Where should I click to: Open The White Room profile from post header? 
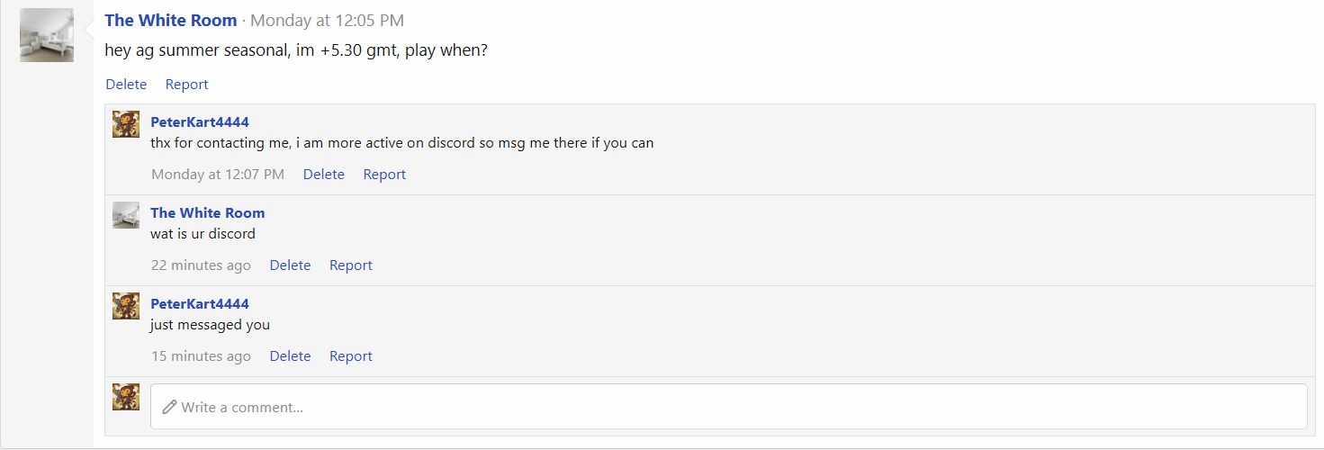click(171, 20)
